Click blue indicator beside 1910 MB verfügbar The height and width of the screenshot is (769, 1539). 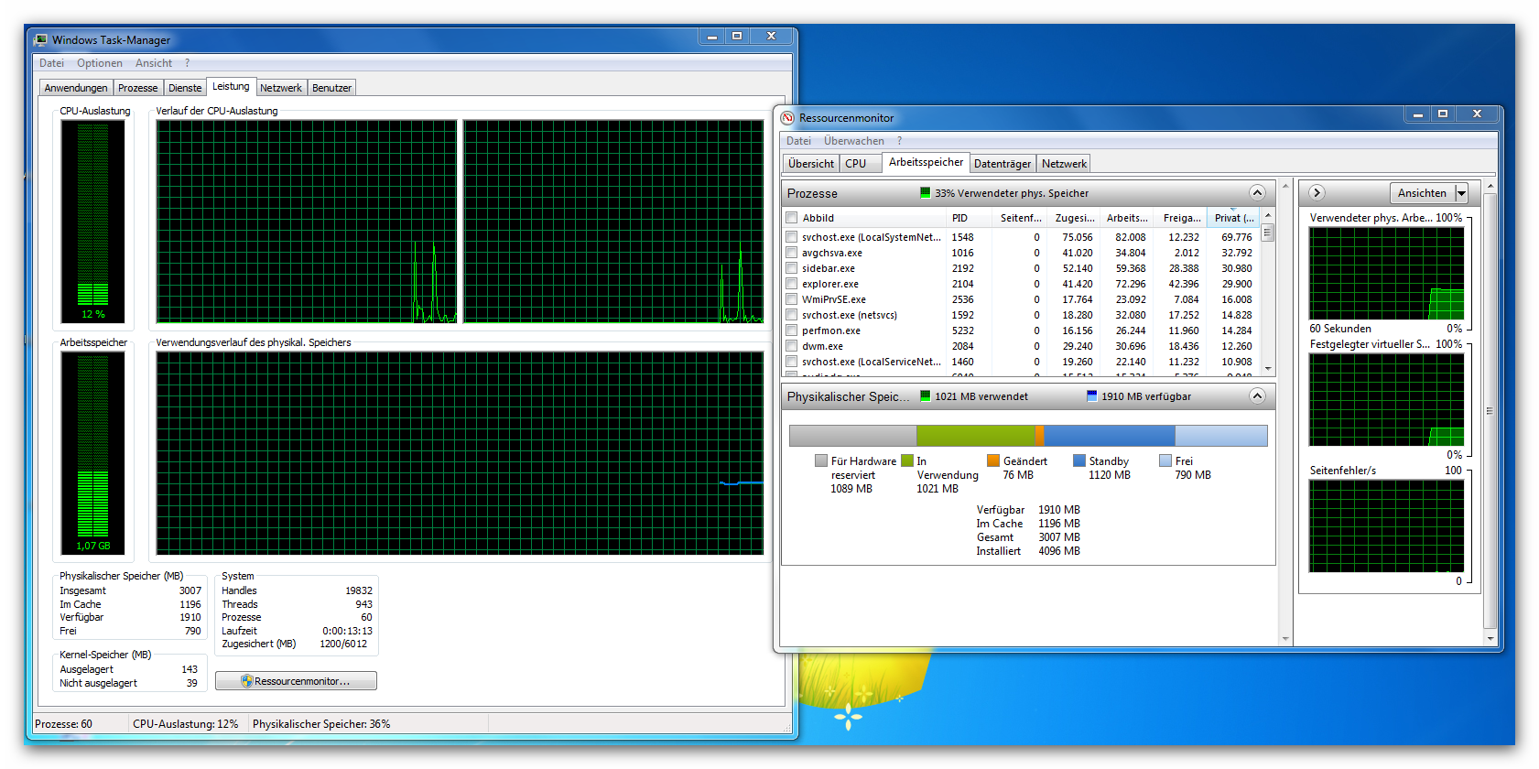(x=1091, y=395)
